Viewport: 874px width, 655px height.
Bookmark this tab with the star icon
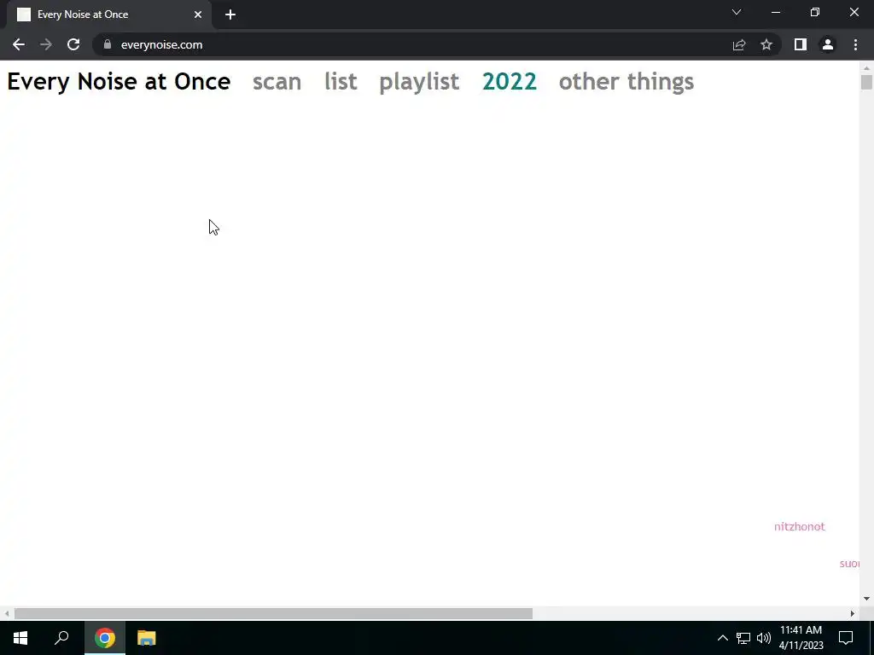click(x=766, y=44)
